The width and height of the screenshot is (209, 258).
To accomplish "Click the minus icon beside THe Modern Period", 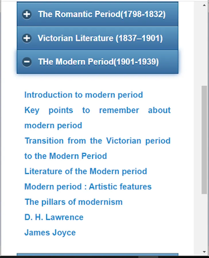I will (27, 62).
